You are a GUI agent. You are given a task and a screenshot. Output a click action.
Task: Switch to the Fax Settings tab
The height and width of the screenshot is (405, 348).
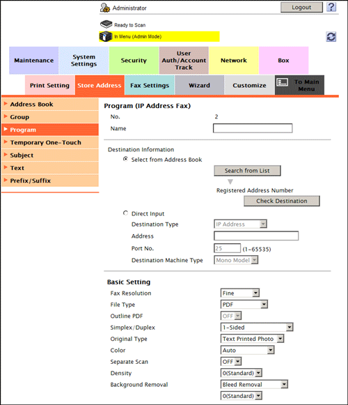150,85
